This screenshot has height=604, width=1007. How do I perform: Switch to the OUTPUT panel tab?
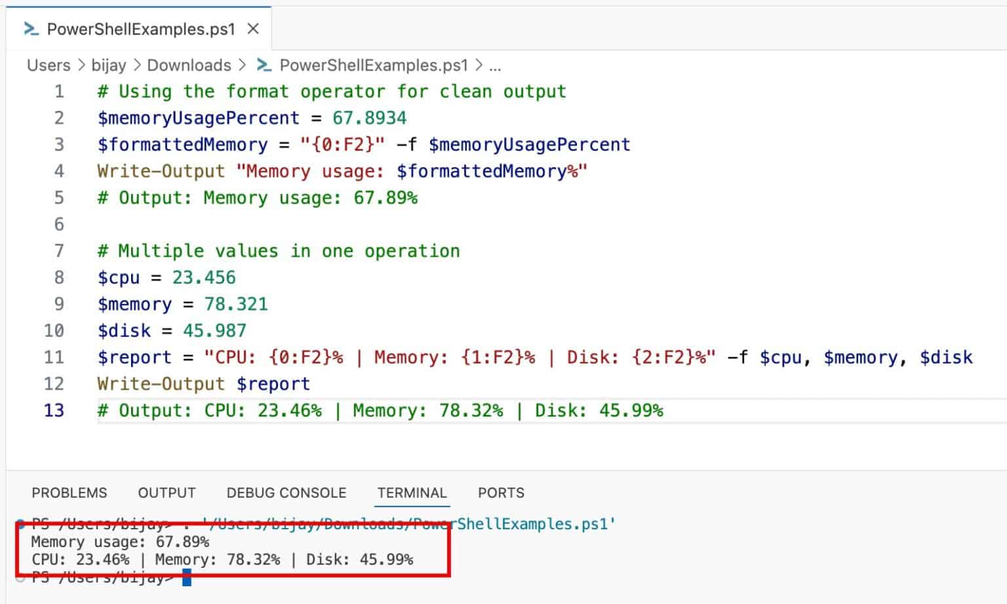click(167, 493)
